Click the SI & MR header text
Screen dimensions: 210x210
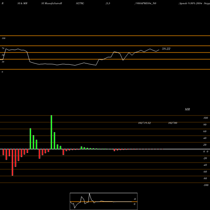22,3
